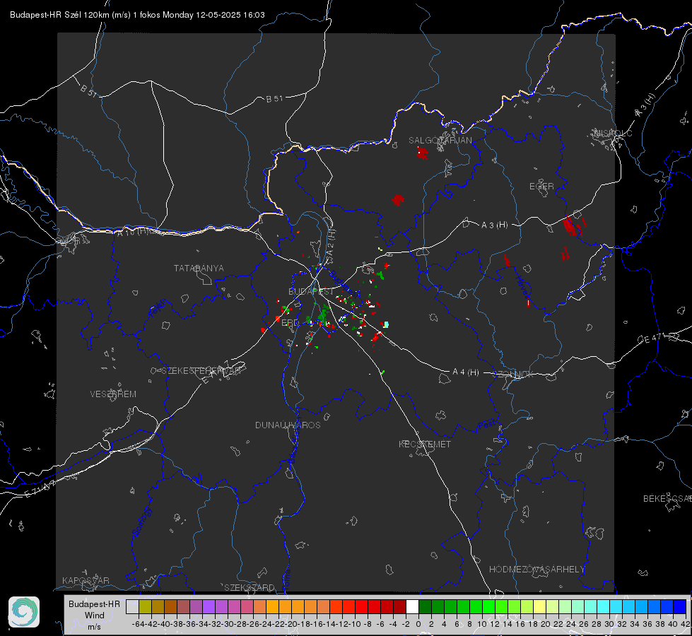Viewport: 692px width, 636px height.
Task: Click red radar echo just below Salgótarján label
Action: (423, 153)
